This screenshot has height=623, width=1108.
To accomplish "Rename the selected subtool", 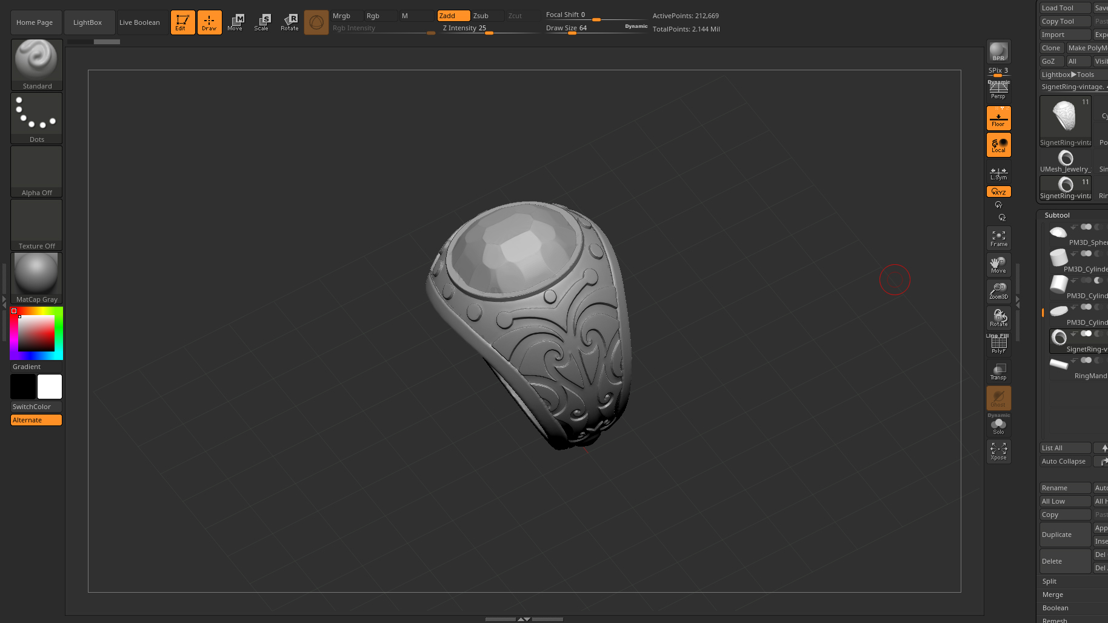I will 1065,488.
